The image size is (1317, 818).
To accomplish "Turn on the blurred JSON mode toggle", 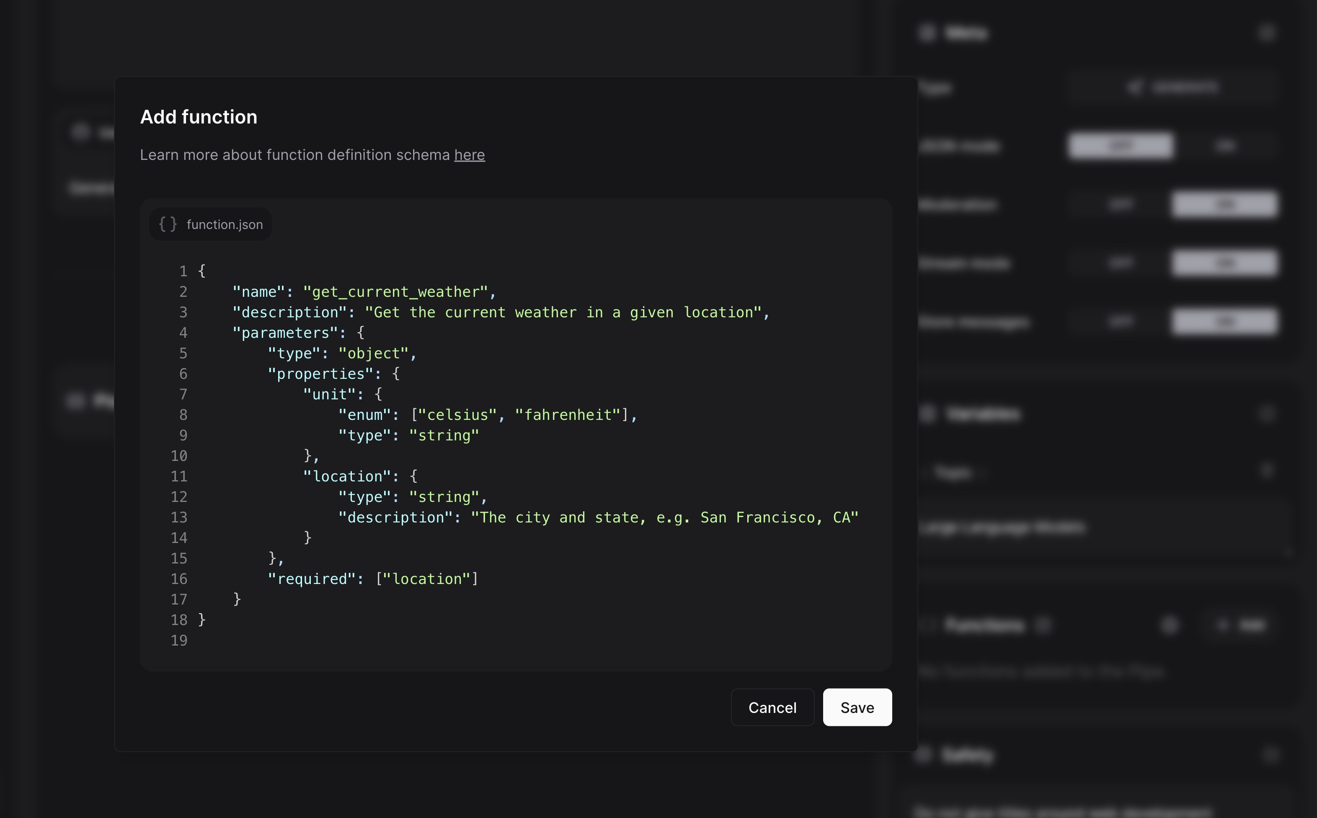I will pos(1225,146).
